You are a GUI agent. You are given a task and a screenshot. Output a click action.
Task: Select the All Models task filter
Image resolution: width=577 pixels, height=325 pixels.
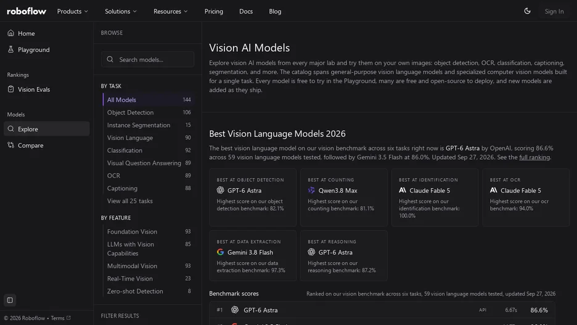(x=149, y=100)
